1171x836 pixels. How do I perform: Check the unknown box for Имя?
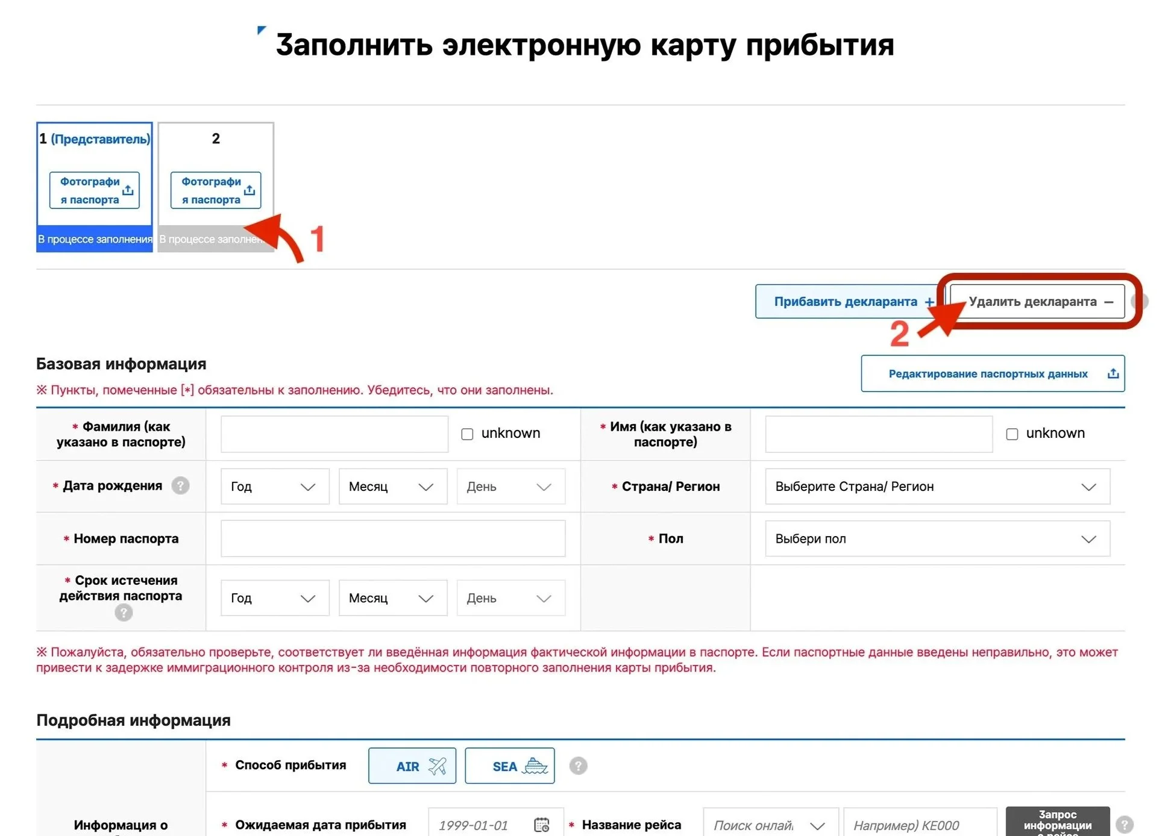(x=1012, y=434)
